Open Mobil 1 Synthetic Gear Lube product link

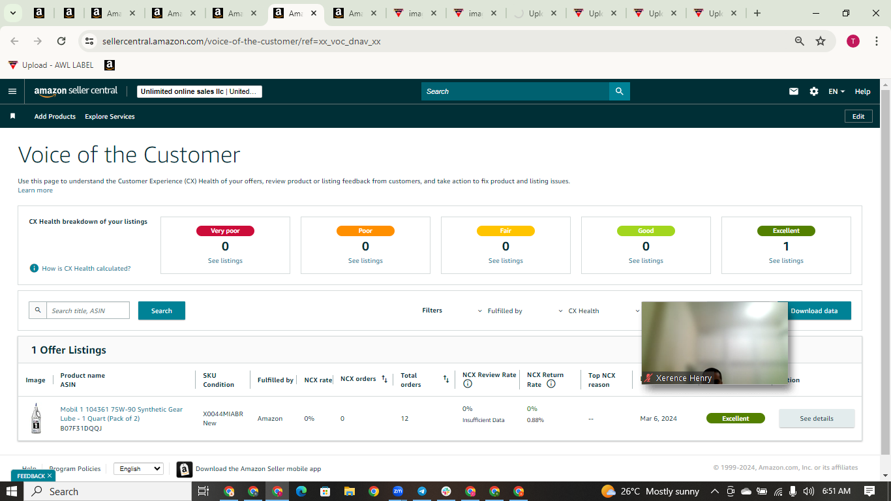click(x=121, y=414)
